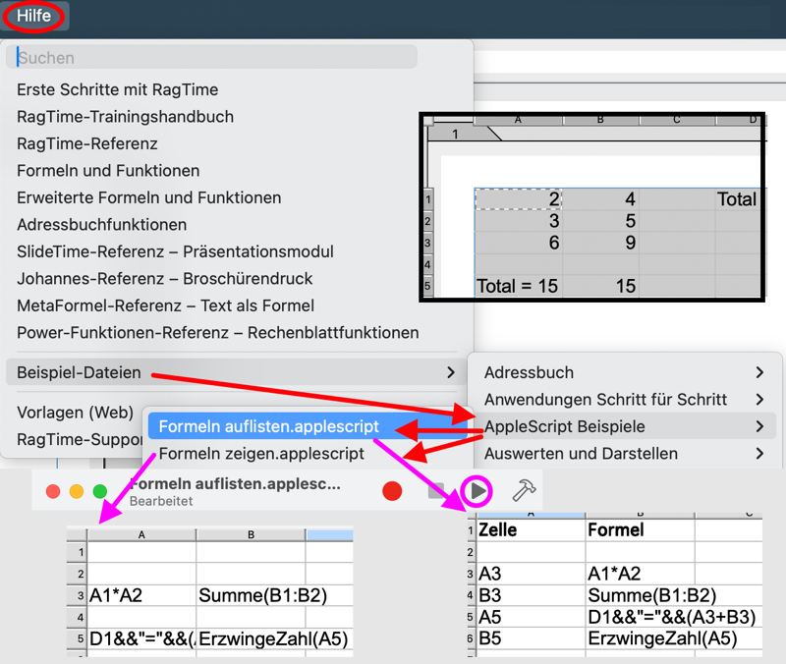Click row header 4 in lower-left spreadsheet
The width and height of the screenshot is (786, 664).
tap(77, 618)
